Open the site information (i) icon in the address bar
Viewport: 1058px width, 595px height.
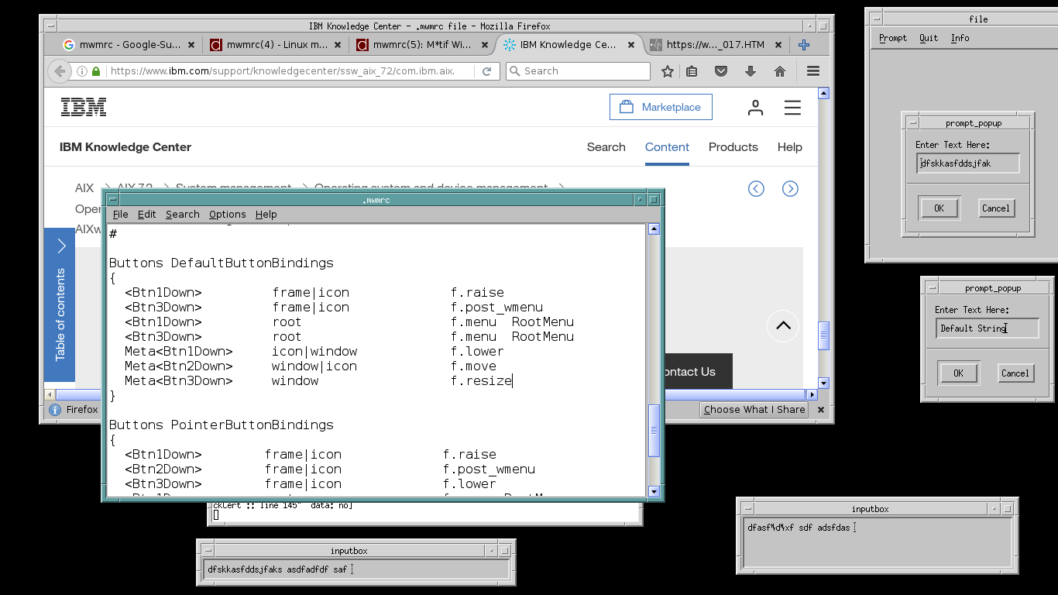(x=82, y=71)
